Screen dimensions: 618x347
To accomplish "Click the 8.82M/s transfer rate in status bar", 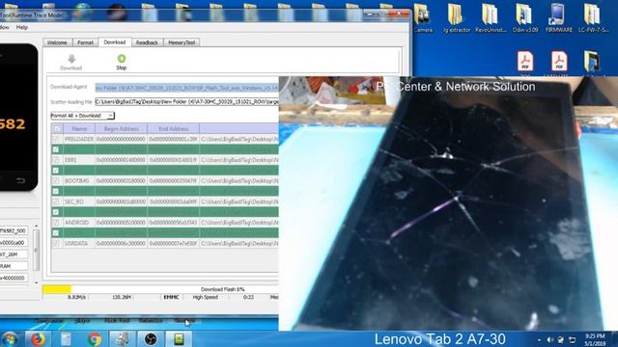I will pyautogui.click(x=77, y=298).
